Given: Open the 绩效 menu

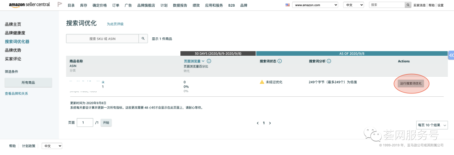Looking at the screenshot, I should (196, 5).
